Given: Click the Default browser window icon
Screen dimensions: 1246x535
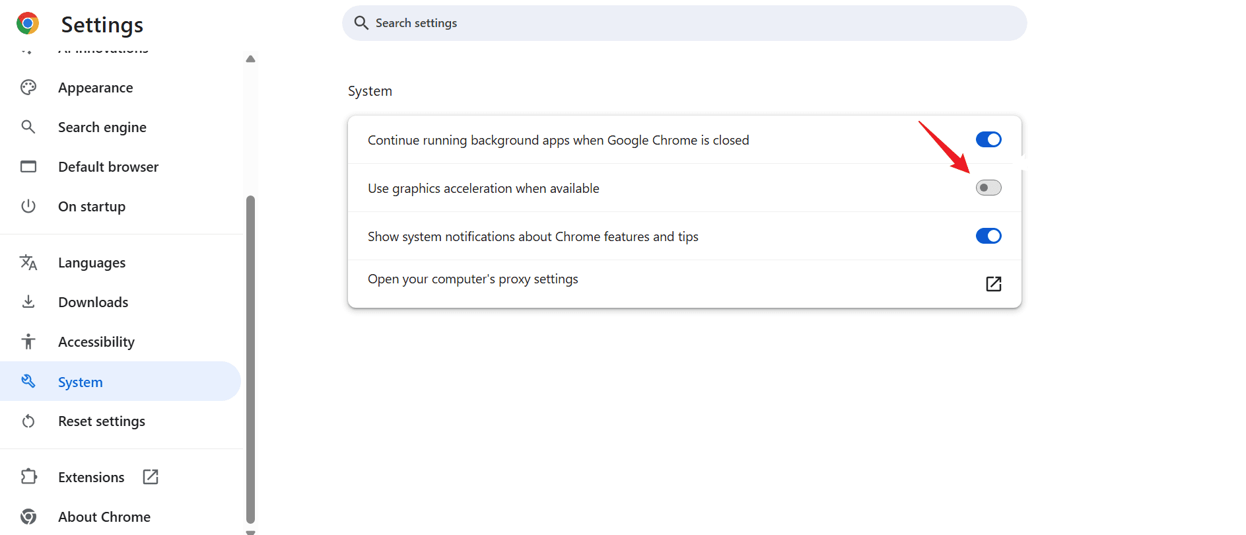Looking at the screenshot, I should (28, 166).
